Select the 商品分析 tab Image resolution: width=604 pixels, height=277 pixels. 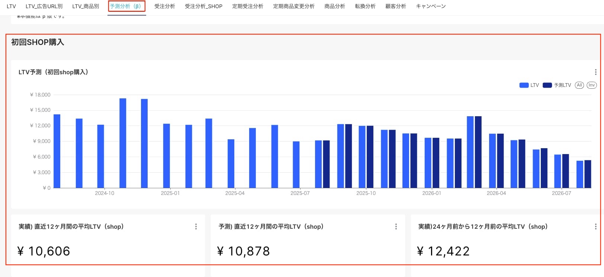(334, 6)
